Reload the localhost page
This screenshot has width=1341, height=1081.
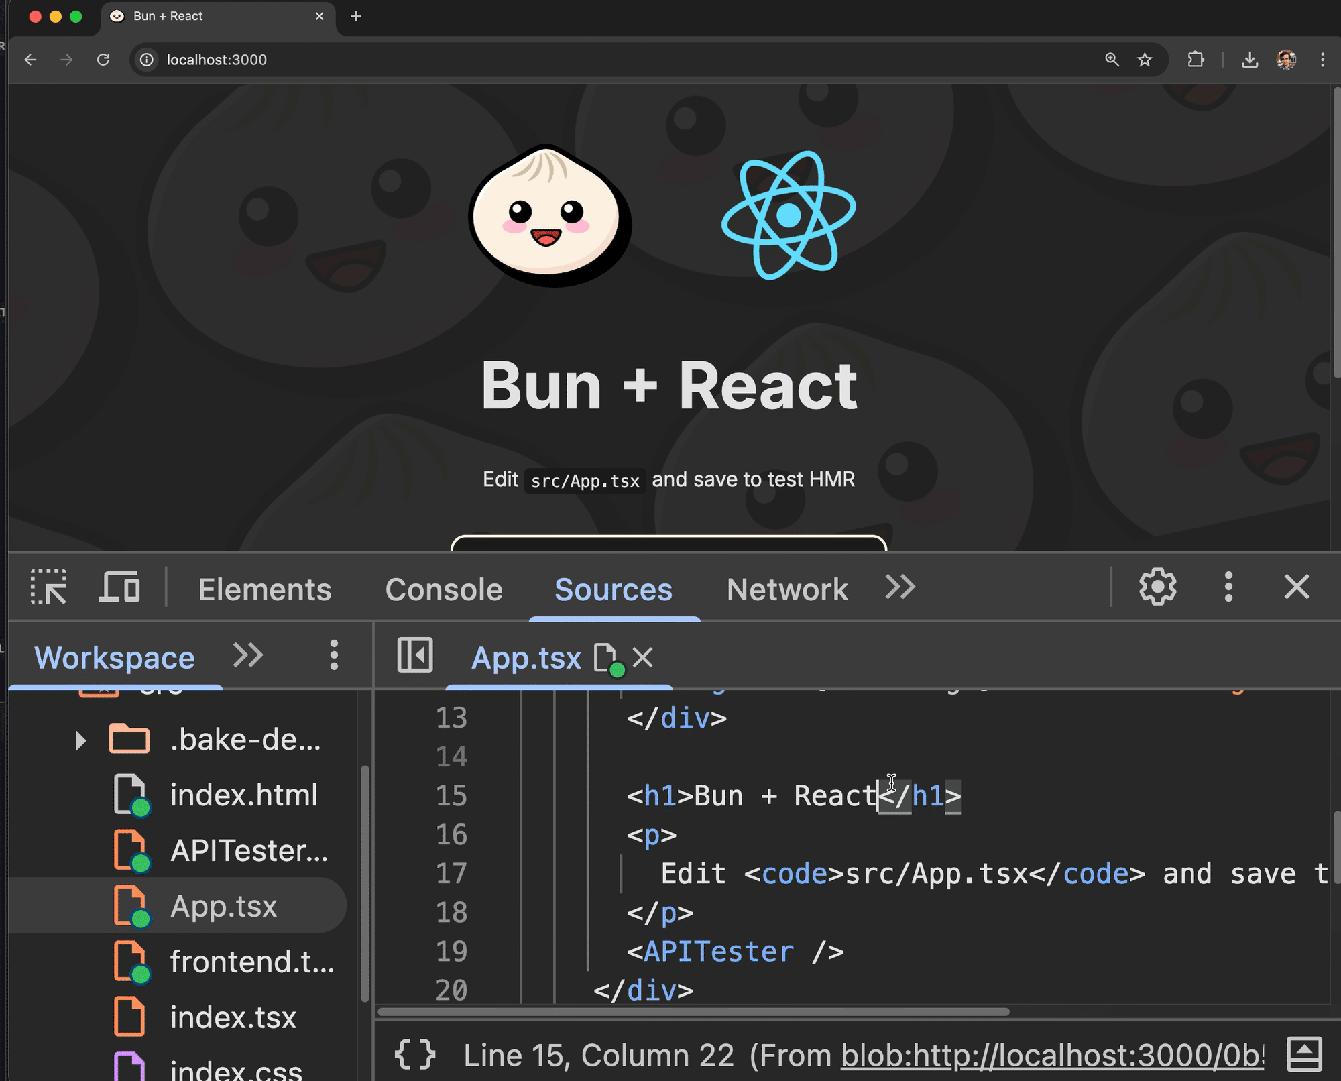click(x=103, y=60)
